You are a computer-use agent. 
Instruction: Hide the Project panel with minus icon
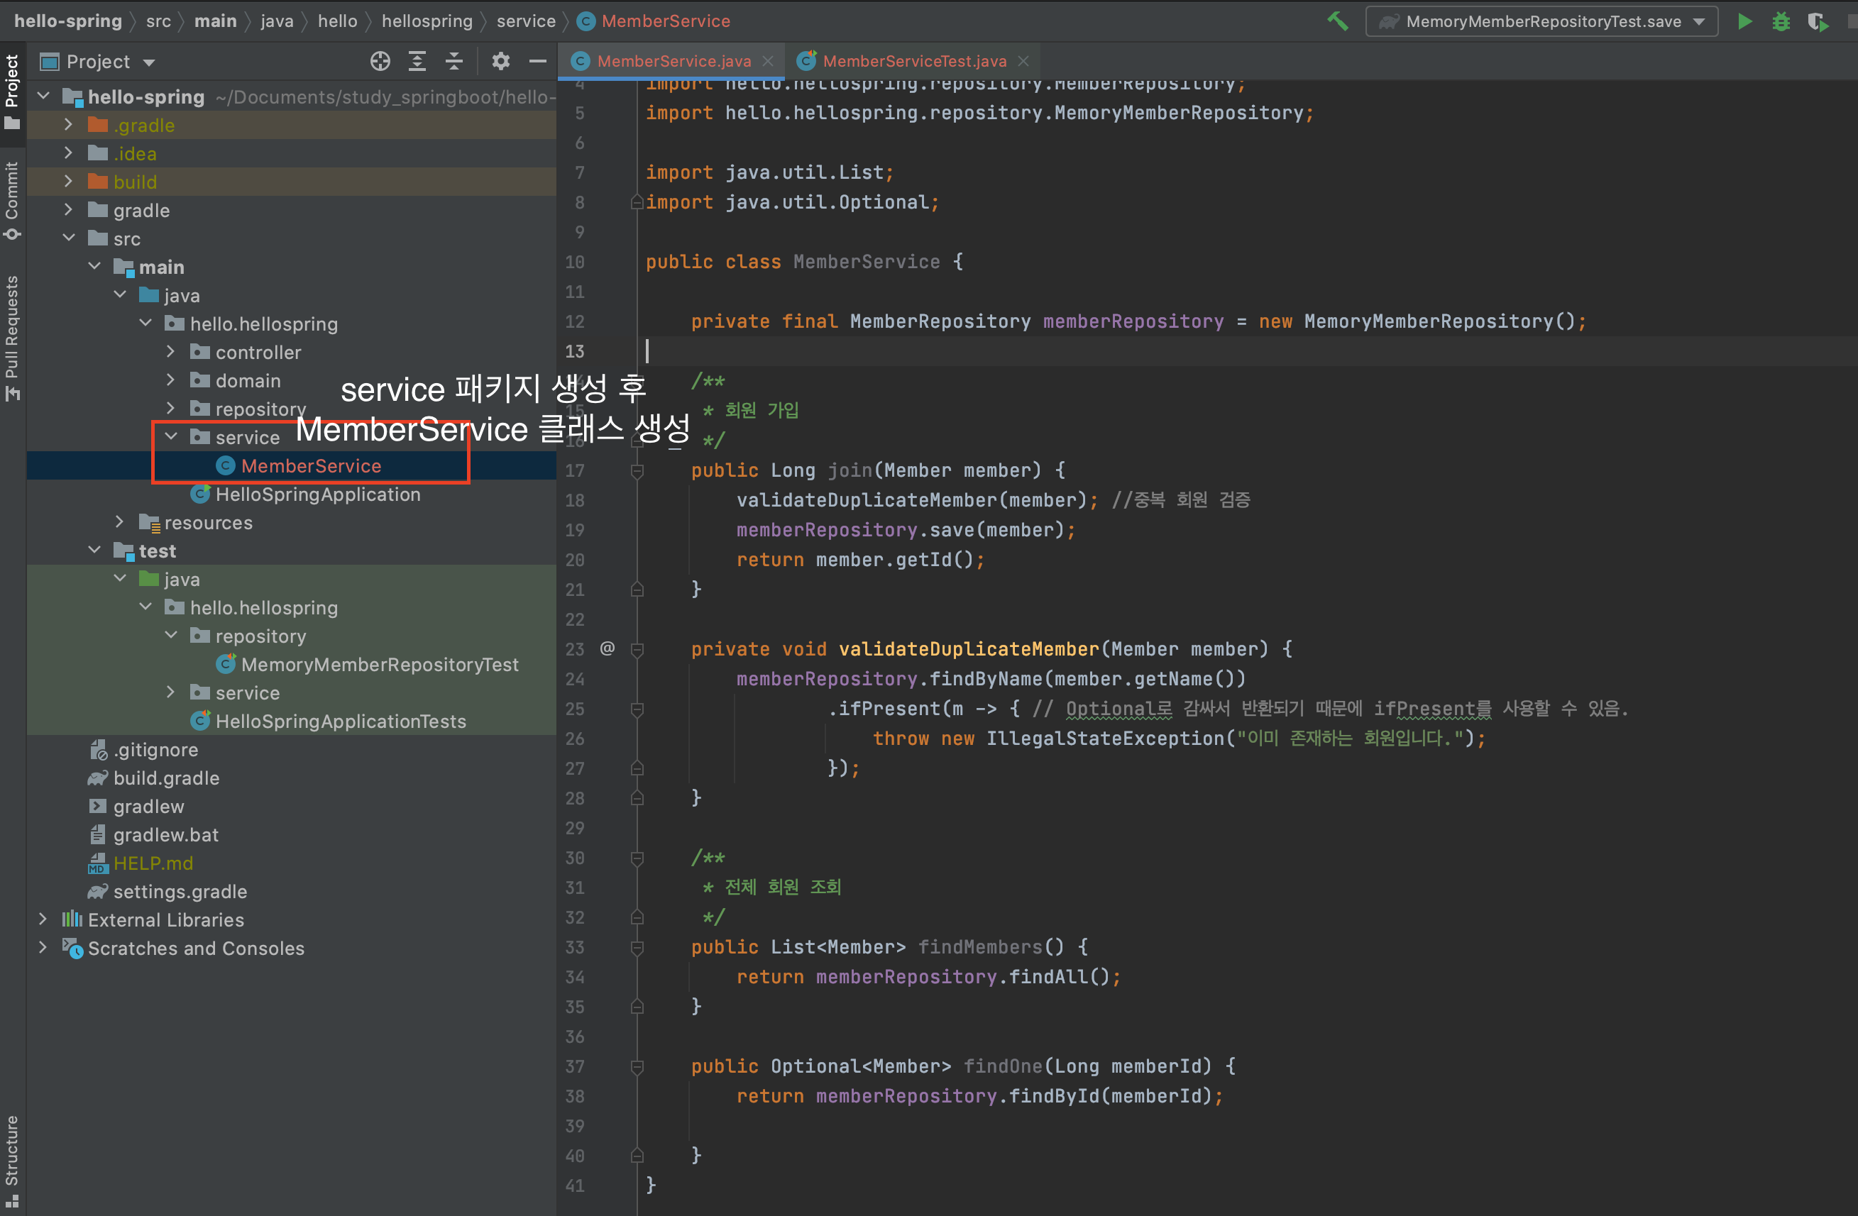538,62
